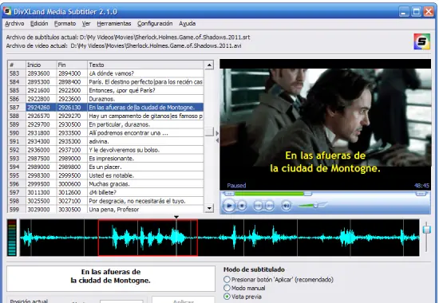Image resolution: width=439 pixels, height=303 pixels.
Task: Click the DivXLand S logo below the window buttons
Action: tap(421, 41)
